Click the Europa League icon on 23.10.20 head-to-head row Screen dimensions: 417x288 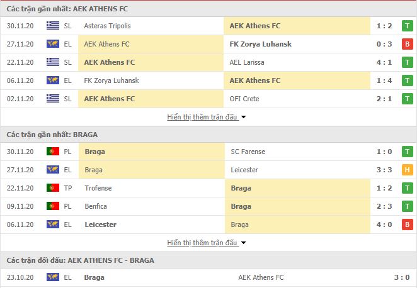(53, 277)
